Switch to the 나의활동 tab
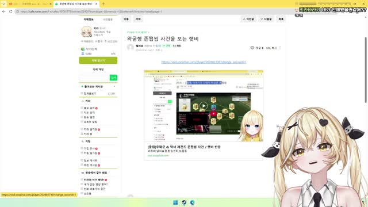This screenshot has width=368, height=207. tap(108, 19)
